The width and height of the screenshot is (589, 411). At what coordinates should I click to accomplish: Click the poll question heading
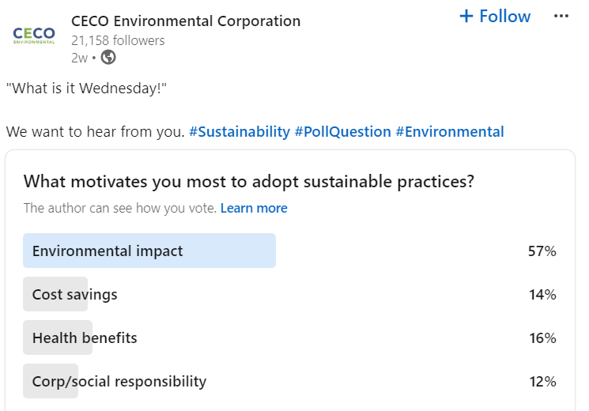[248, 182]
